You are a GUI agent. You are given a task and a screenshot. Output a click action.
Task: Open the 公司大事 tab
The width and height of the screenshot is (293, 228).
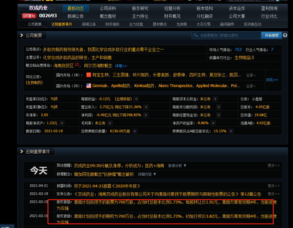[237, 16]
